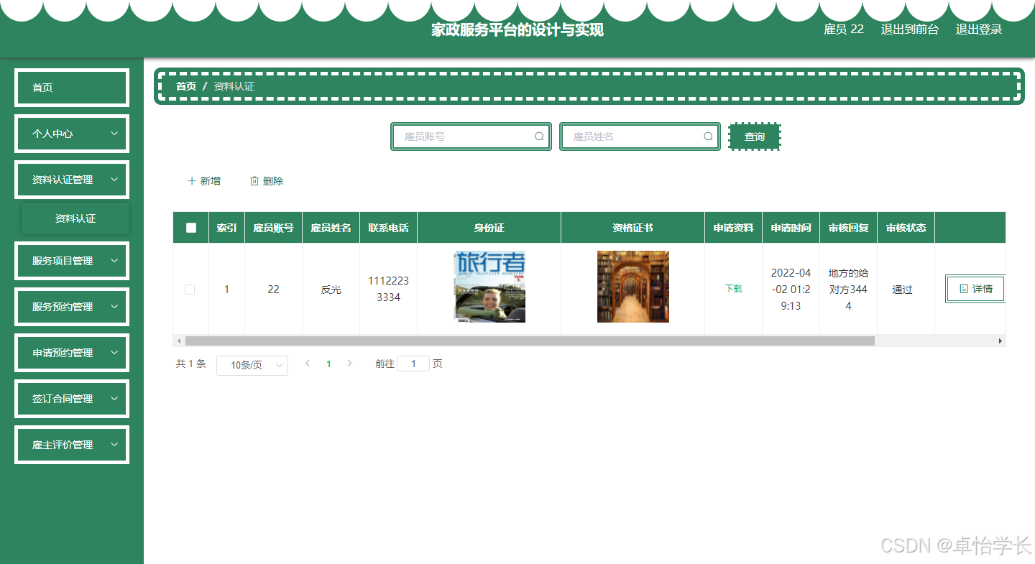
Task: Click the trash icon of 删除
Action: point(254,181)
